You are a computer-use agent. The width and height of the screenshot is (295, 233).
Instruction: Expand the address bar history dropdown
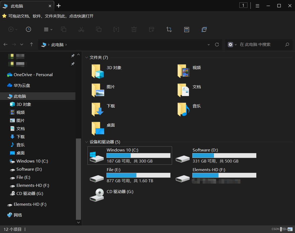click(x=209, y=45)
